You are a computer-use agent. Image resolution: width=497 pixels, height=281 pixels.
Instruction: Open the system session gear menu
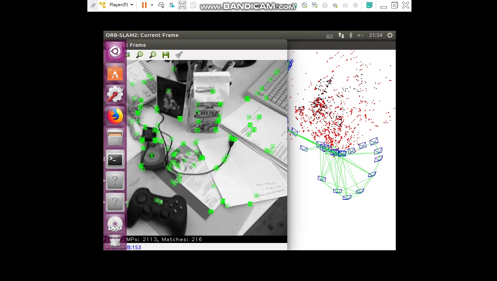(x=390, y=35)
